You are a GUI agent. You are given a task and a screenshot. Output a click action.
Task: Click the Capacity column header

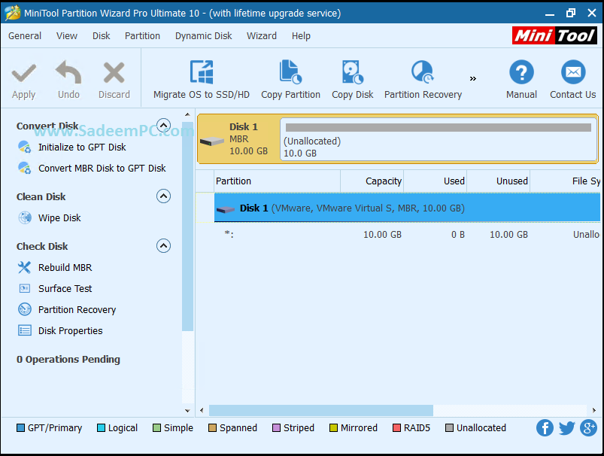click(x=372, y=181)
